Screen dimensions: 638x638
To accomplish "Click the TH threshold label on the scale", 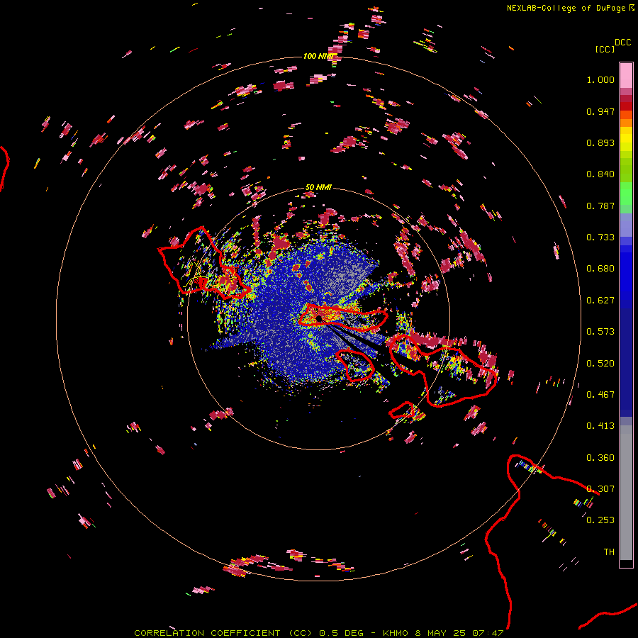I will (x=609, y=552).
